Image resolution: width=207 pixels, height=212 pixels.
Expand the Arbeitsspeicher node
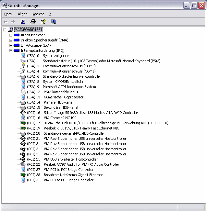[11, 35]
